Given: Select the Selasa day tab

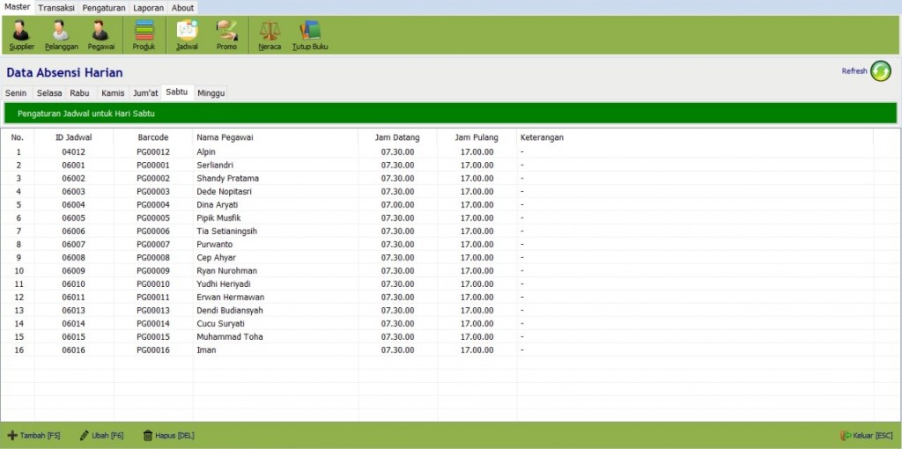Looking at the screenshot, I should click(49, 93).
